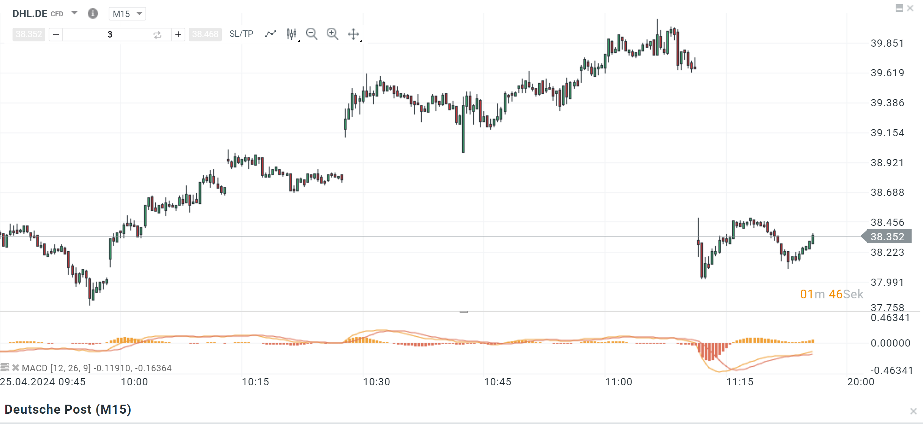Open MACD indicator settings icon
This screenshot has height=424, width=923.
click(5, 367)
